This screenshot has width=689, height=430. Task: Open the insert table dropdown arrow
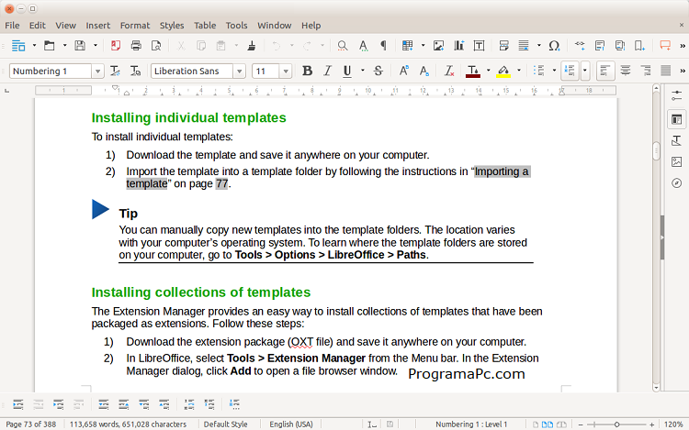(423, 46)
